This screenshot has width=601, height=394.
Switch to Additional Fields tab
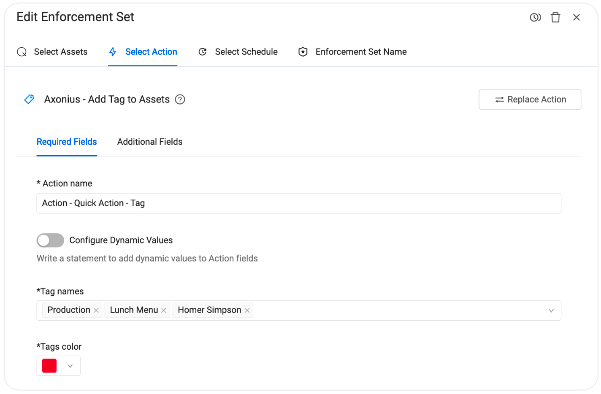pyautogui.click(x=150, y=142)
